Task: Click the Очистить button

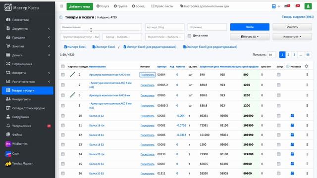Action: [x=292, y=27]
